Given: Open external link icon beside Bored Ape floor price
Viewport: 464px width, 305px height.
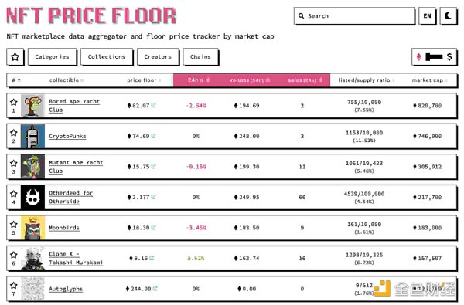Looking at the screenshot, I should (153, 105).
